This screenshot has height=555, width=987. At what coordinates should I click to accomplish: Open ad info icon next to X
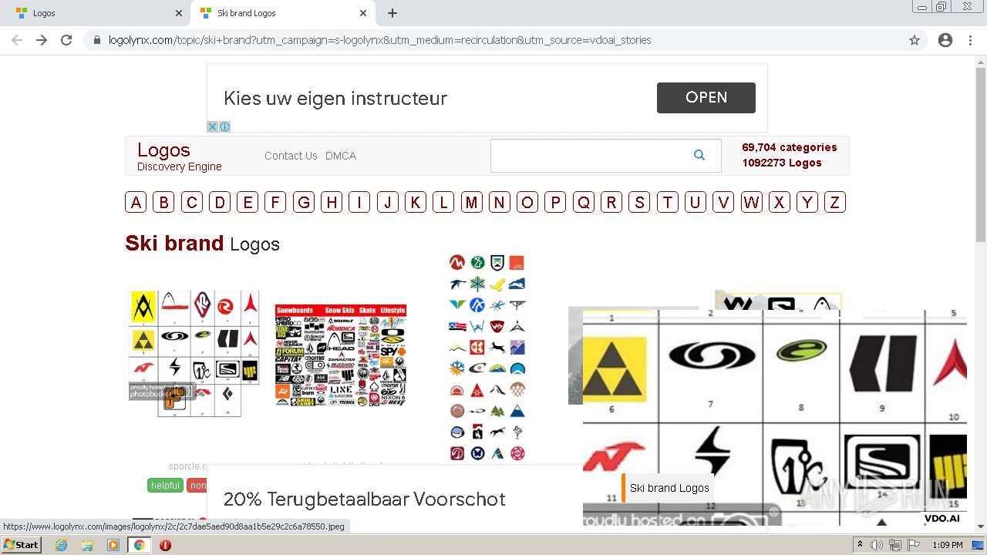pos(224,126)
